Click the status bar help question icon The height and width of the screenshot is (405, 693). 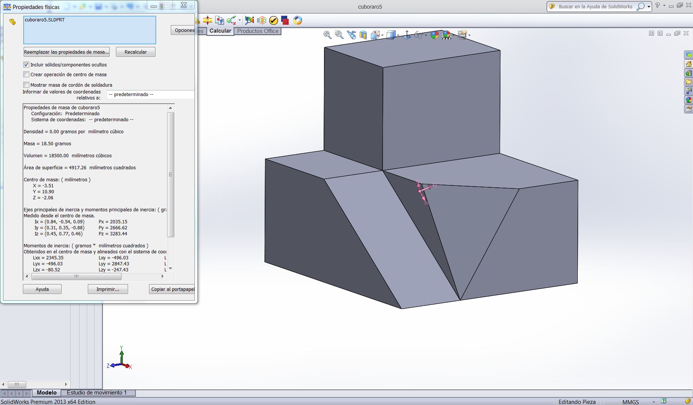(664, 401)
